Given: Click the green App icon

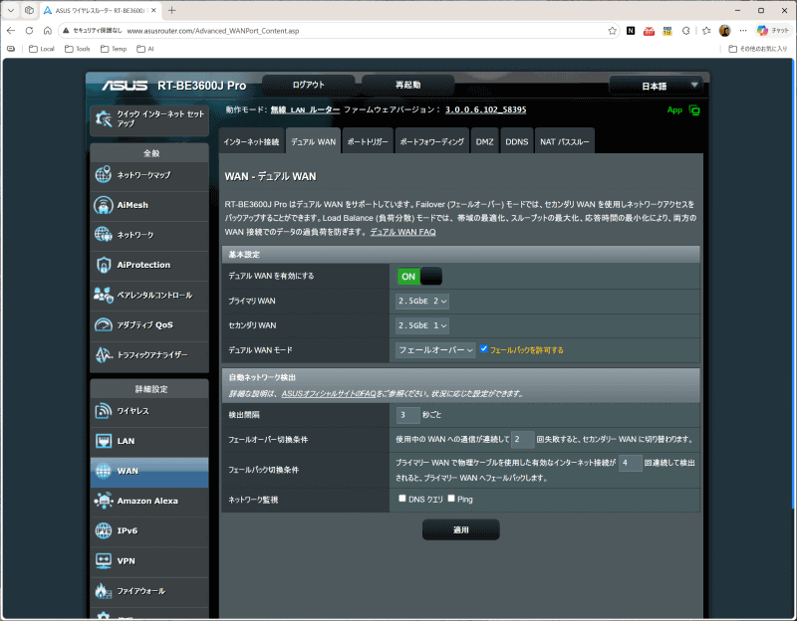Looking at the screenshot, I should coord(694,110).
